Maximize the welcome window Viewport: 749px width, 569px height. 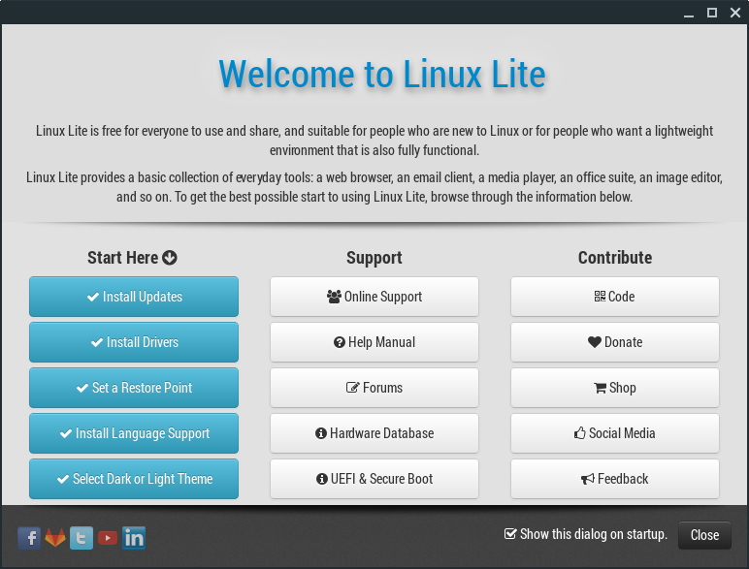pyautogui.click(x=712, y=13)
